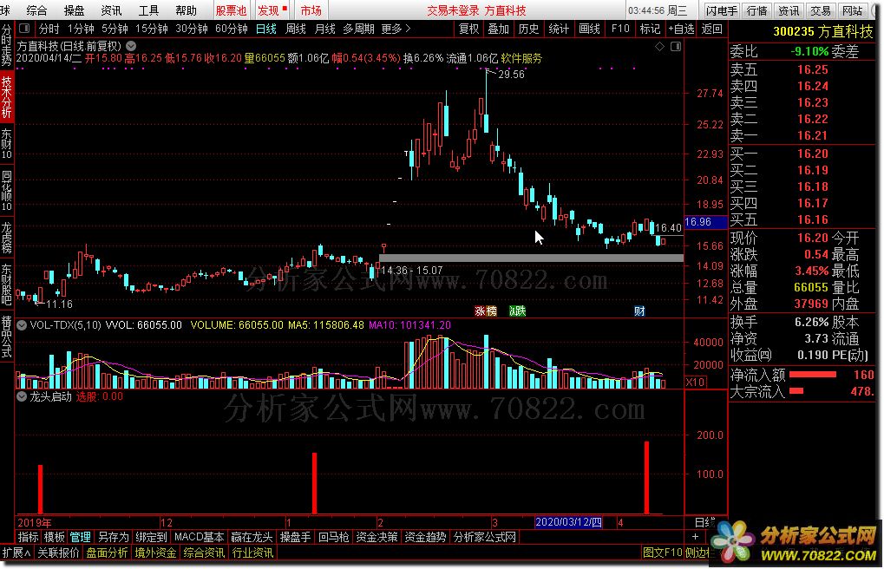Screen dimensions: 884x569
Task: Click the 行情 top-right button
Action: point(756,10)
